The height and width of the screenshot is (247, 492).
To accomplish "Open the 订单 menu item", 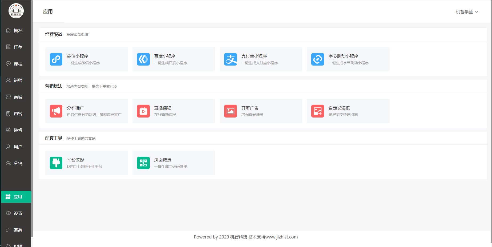I will (16, 47).
